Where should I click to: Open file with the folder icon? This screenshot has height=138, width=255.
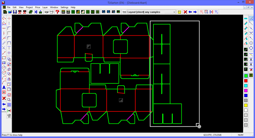tap(10, 12)
